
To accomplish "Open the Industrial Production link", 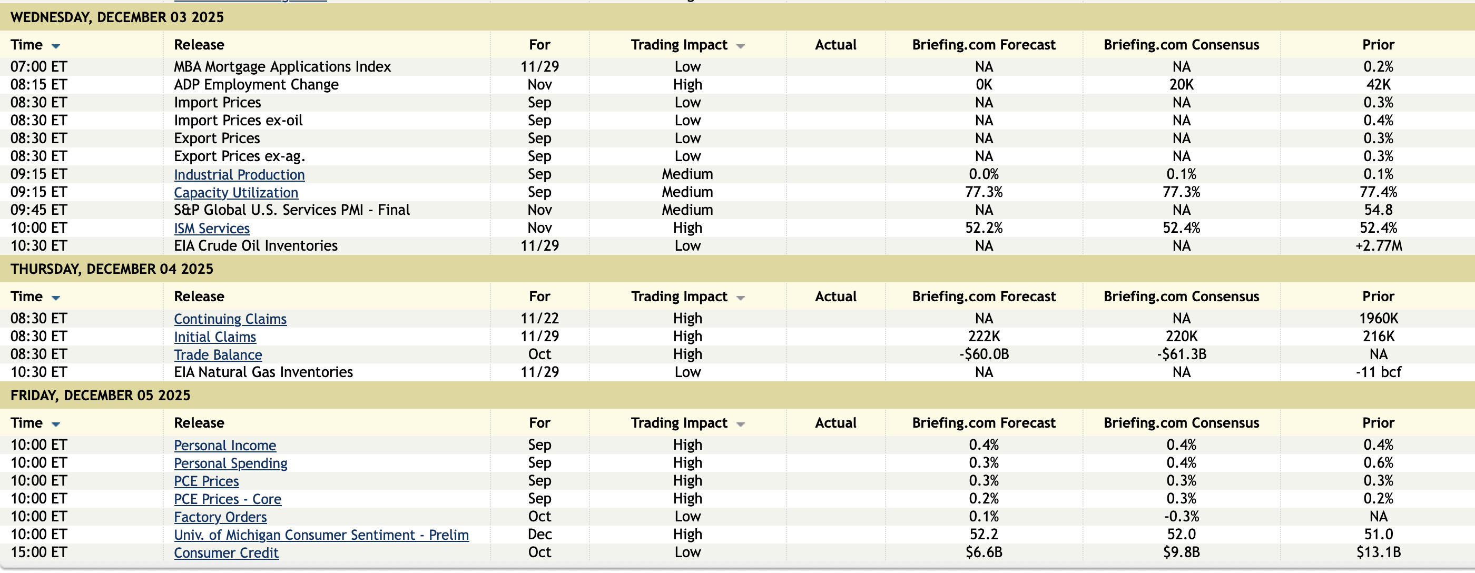I will tap(239, 175).
